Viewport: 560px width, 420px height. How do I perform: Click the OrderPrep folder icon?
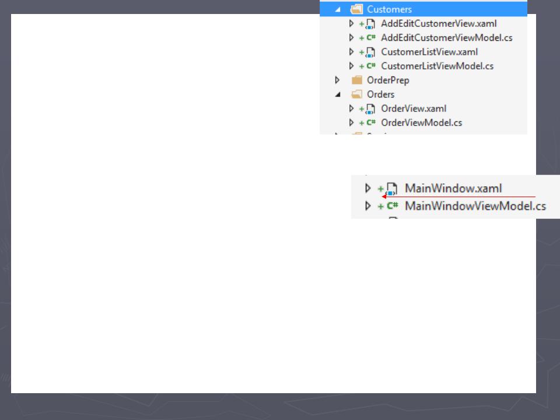(356, 80)
